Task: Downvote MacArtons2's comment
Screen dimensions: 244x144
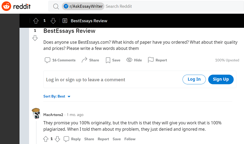Action: coord(57,139)
